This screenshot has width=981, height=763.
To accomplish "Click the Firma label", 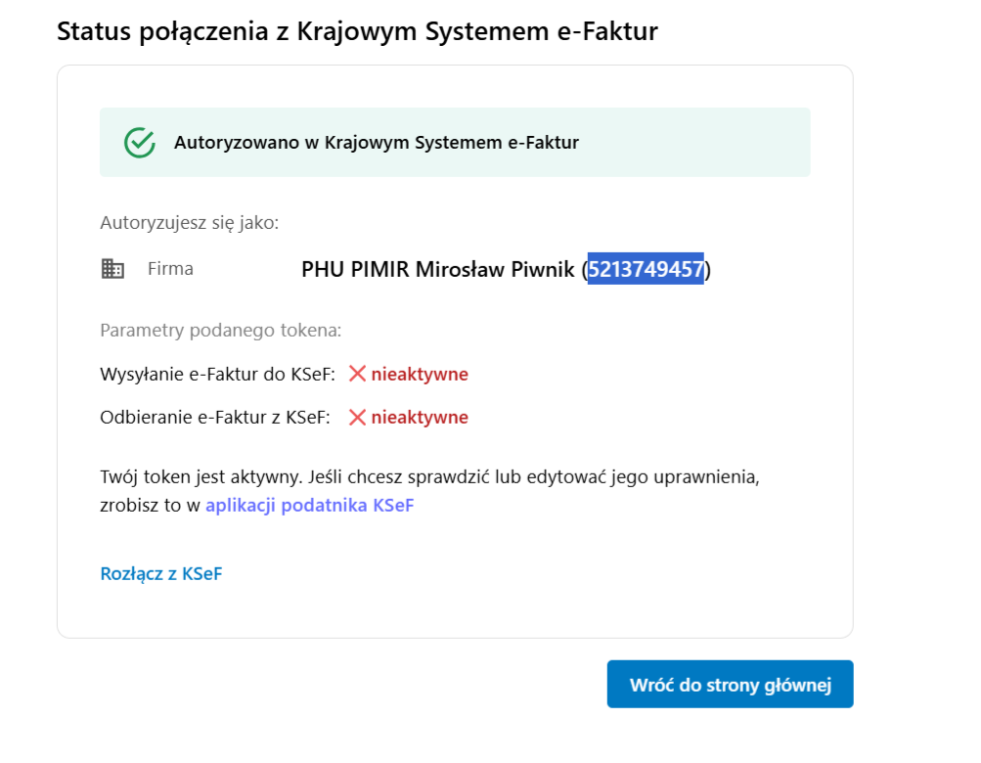I will pyautogui.click(x=170, y=269).
